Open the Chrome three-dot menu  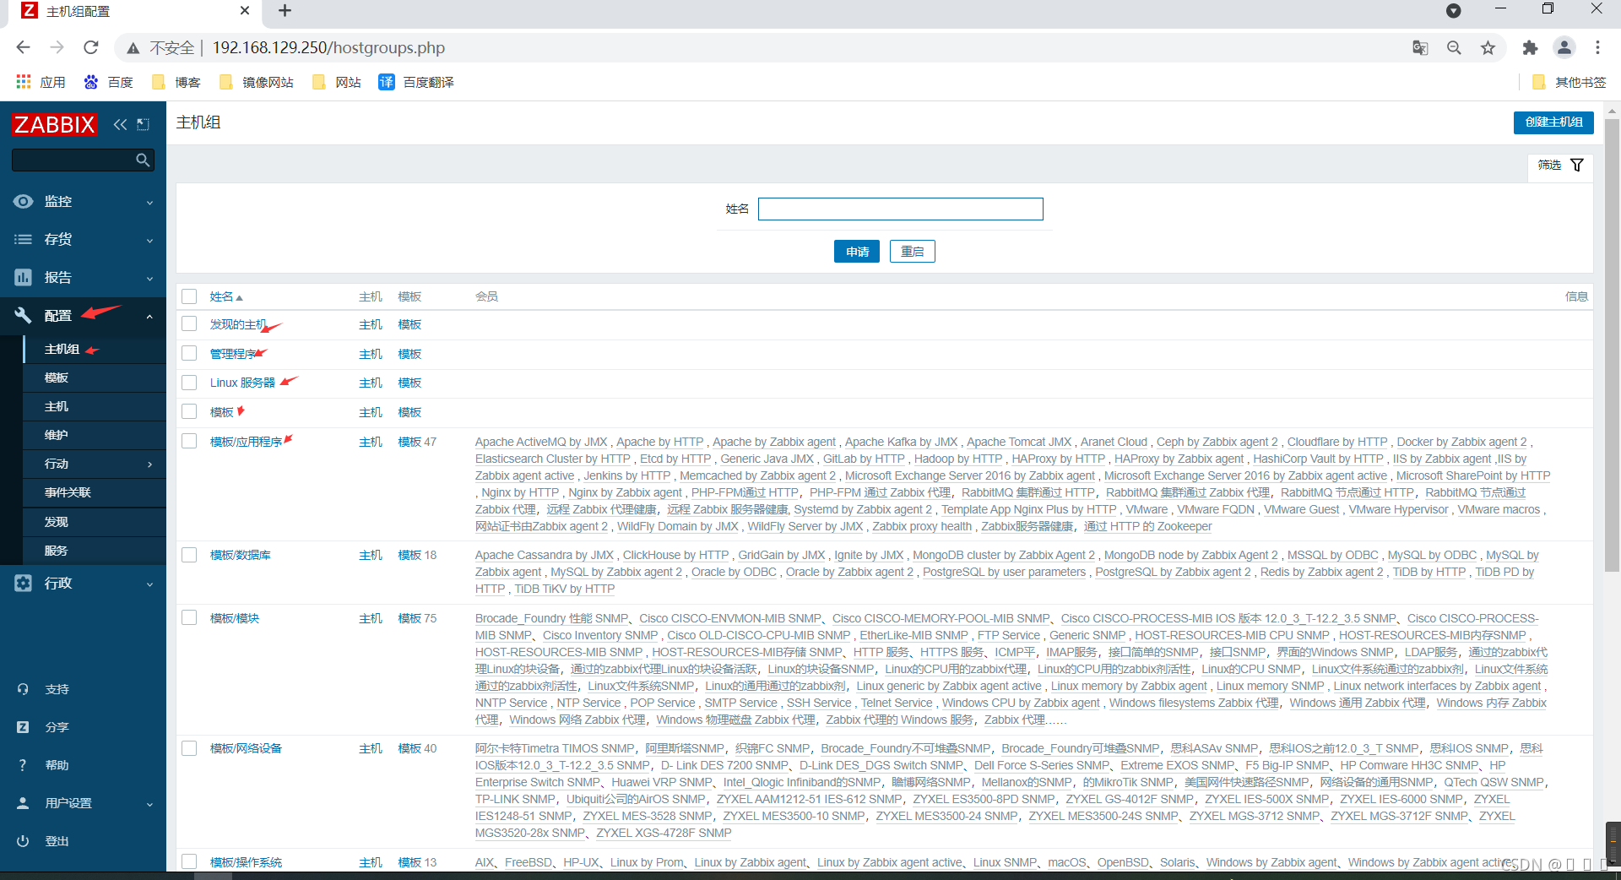point(1597,48)
